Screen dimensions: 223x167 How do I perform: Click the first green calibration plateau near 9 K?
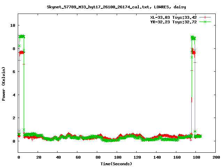[x=22, y=37]
